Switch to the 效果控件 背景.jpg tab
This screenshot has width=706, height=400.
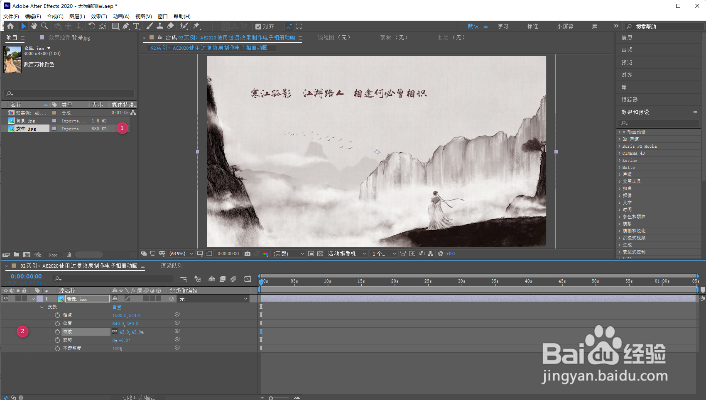click(69, 37)
